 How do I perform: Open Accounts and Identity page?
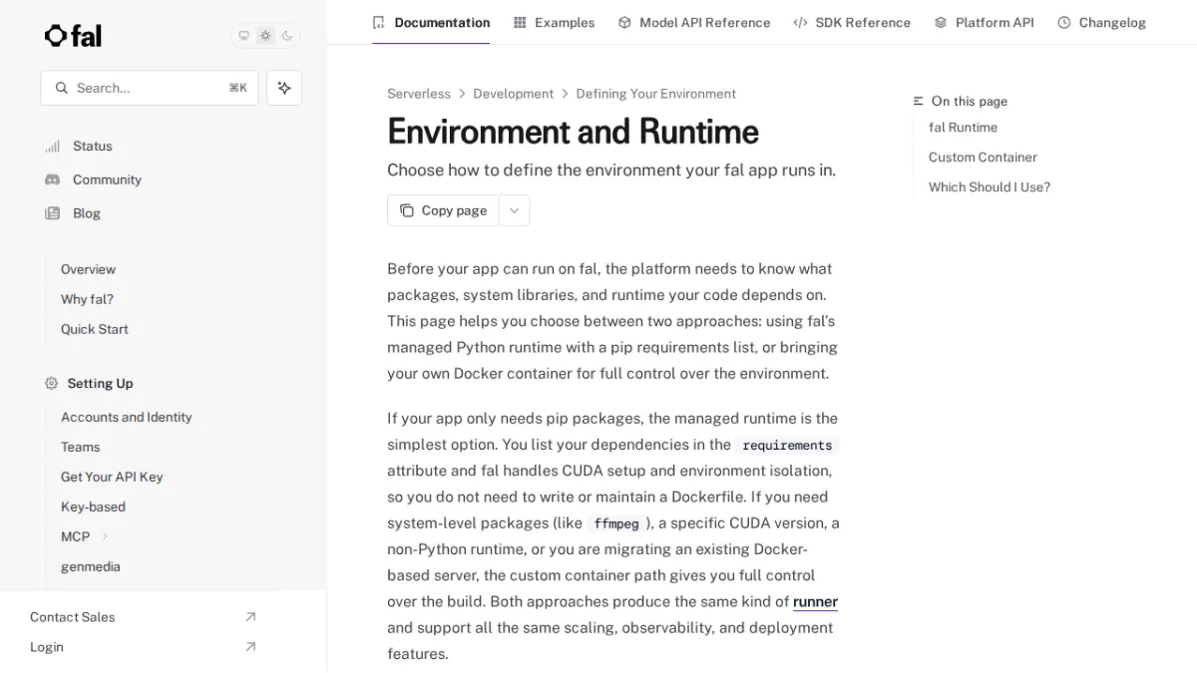tap(126, 417)
